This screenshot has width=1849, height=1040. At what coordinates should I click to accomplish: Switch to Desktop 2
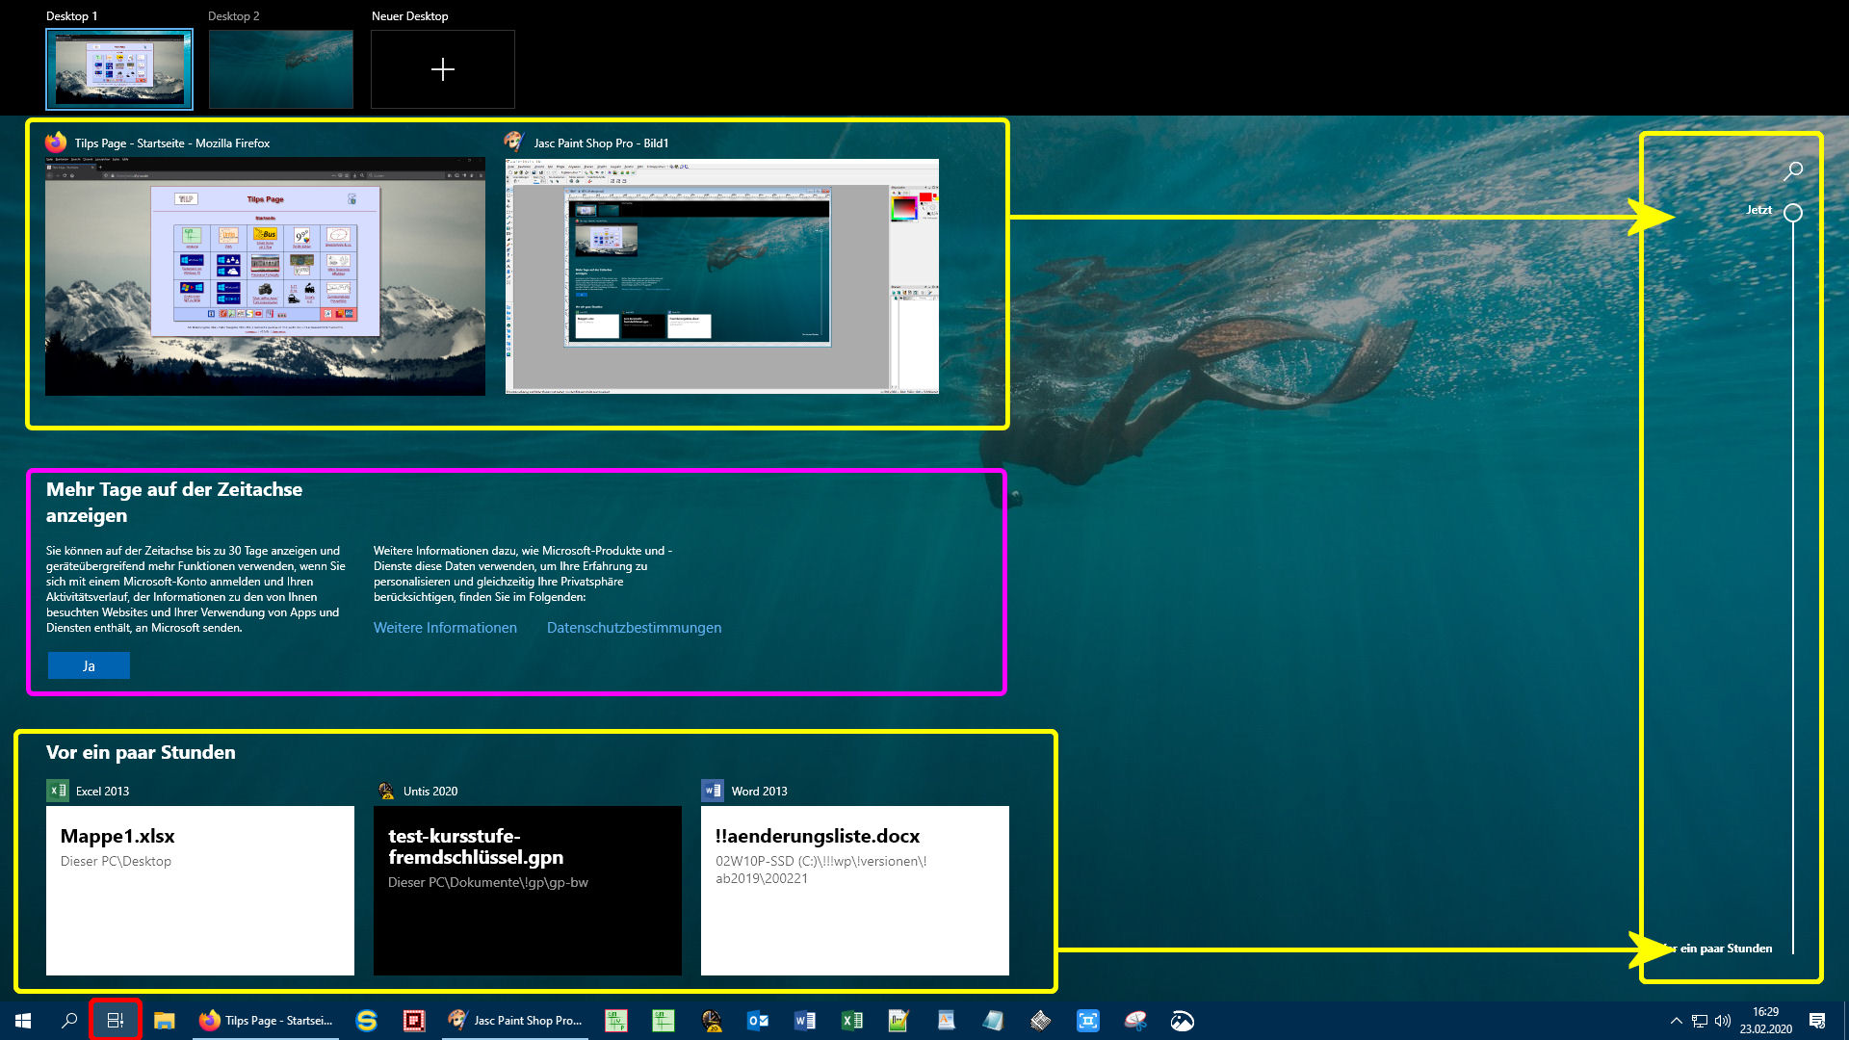pos(281,69)
